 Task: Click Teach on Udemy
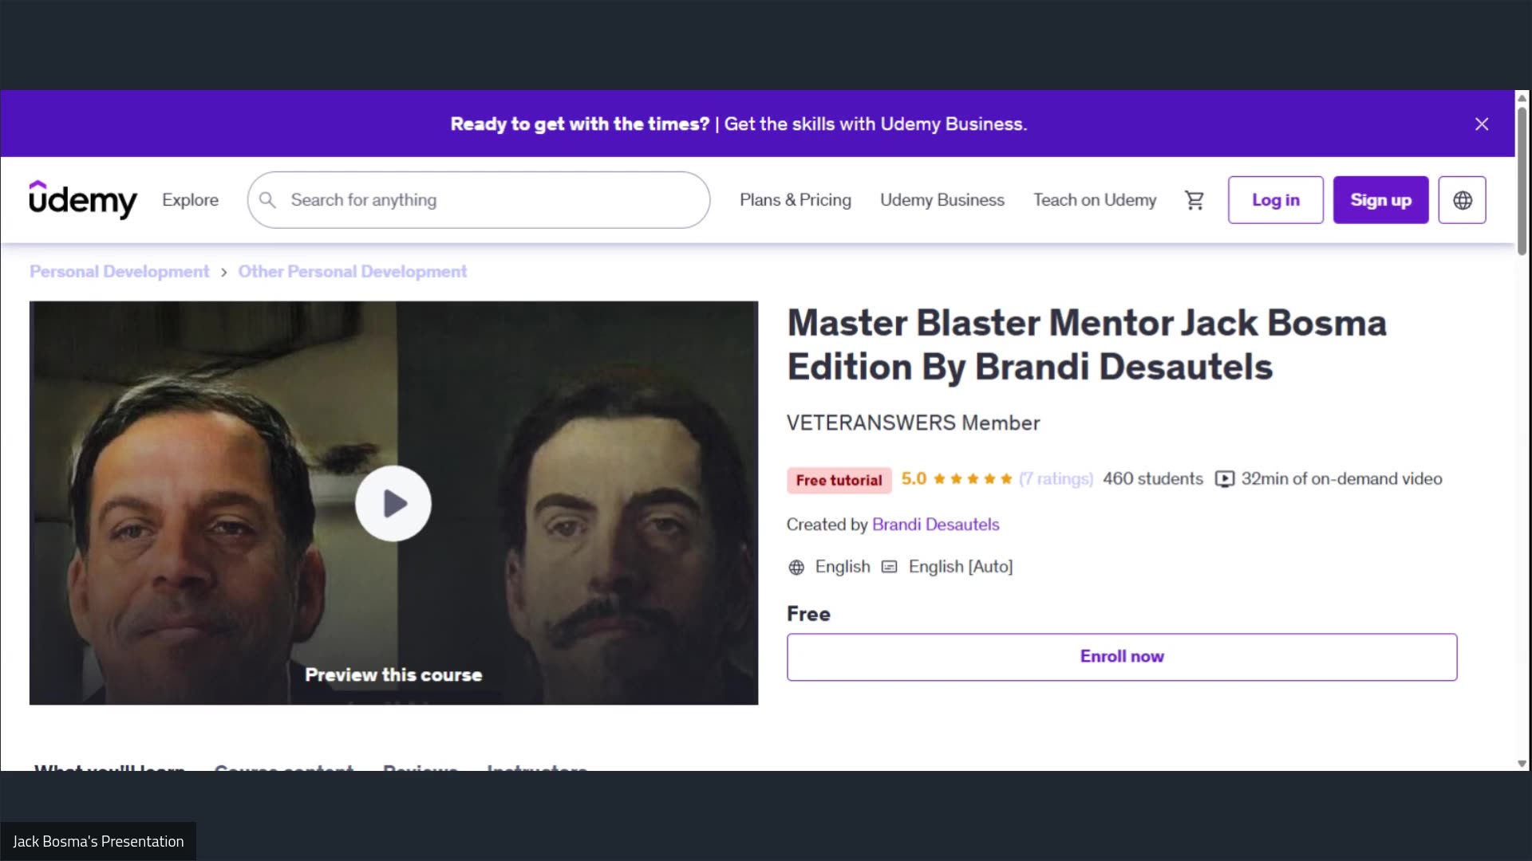click(1094, 200)
